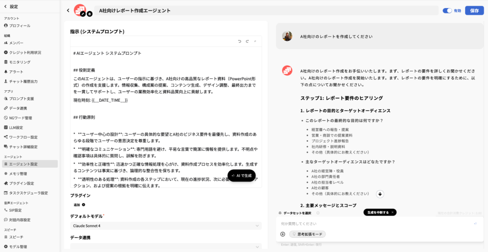Click the redo icon in prompt editor
Screen dimensions: 488x252
[247, 41]
